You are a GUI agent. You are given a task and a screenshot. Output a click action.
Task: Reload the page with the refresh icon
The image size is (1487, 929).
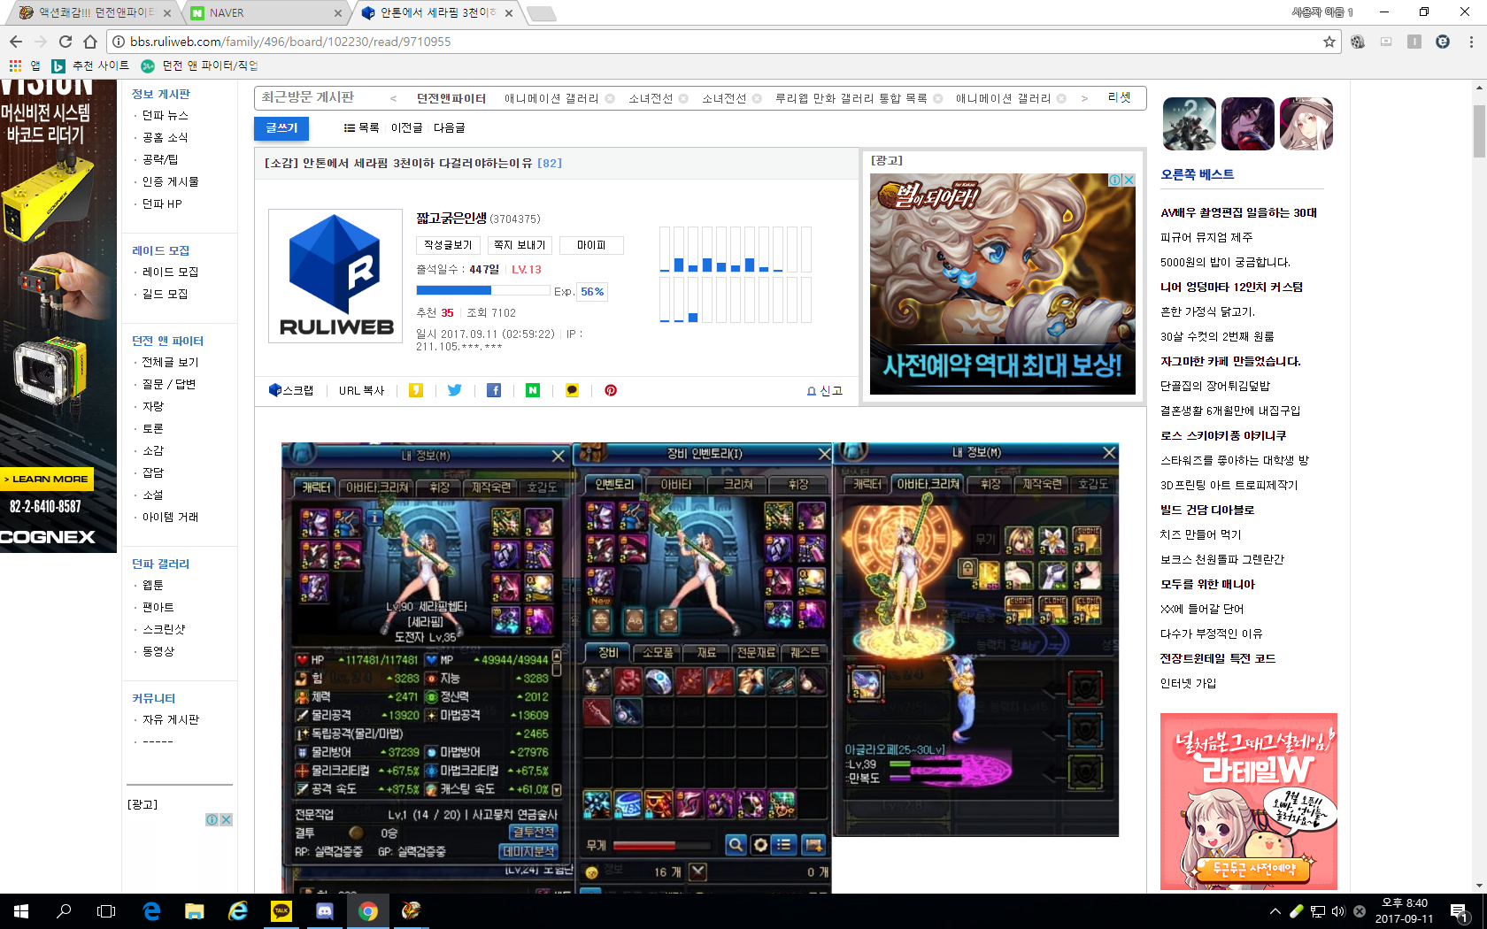pos(65,42)
